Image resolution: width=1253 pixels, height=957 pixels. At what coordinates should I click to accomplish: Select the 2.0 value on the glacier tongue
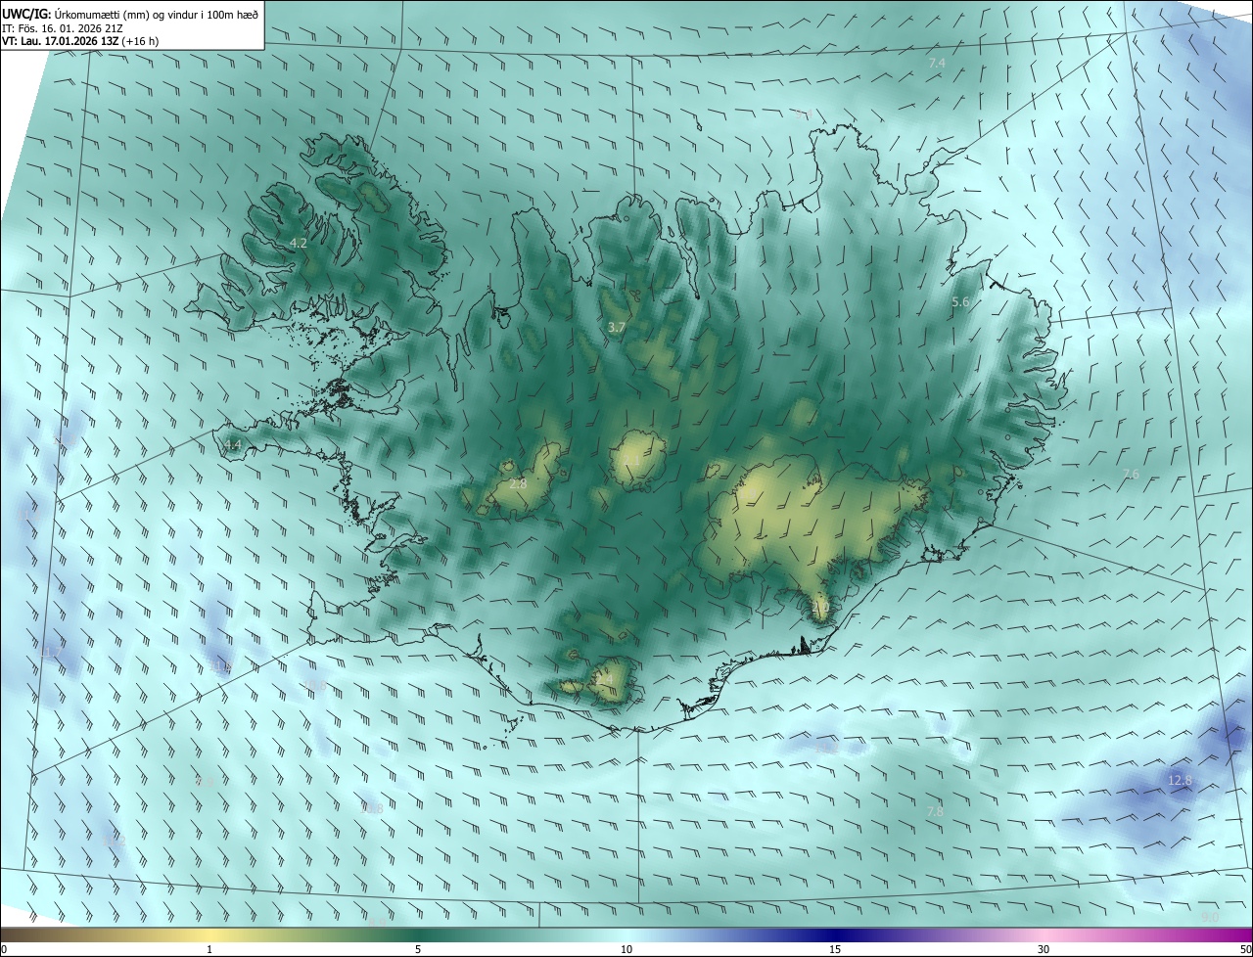820,609
